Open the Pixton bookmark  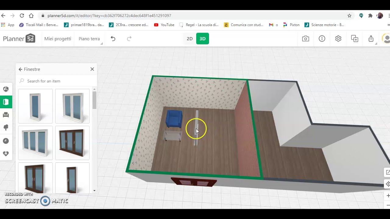coord(291,25)
